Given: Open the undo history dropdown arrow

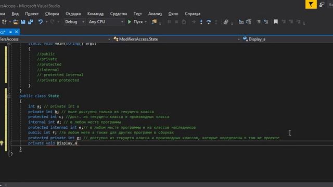Looking at the screenshot, I should (x=46, y=22).
